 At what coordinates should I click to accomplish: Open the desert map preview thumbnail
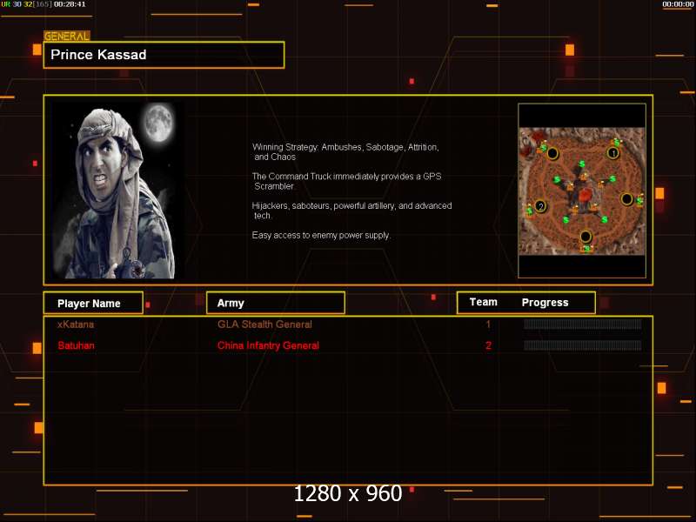click(x=582, y=191)
